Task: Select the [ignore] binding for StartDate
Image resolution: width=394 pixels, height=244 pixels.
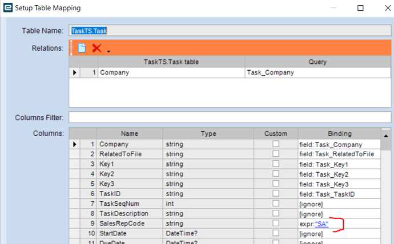Action: pos(340,234)
